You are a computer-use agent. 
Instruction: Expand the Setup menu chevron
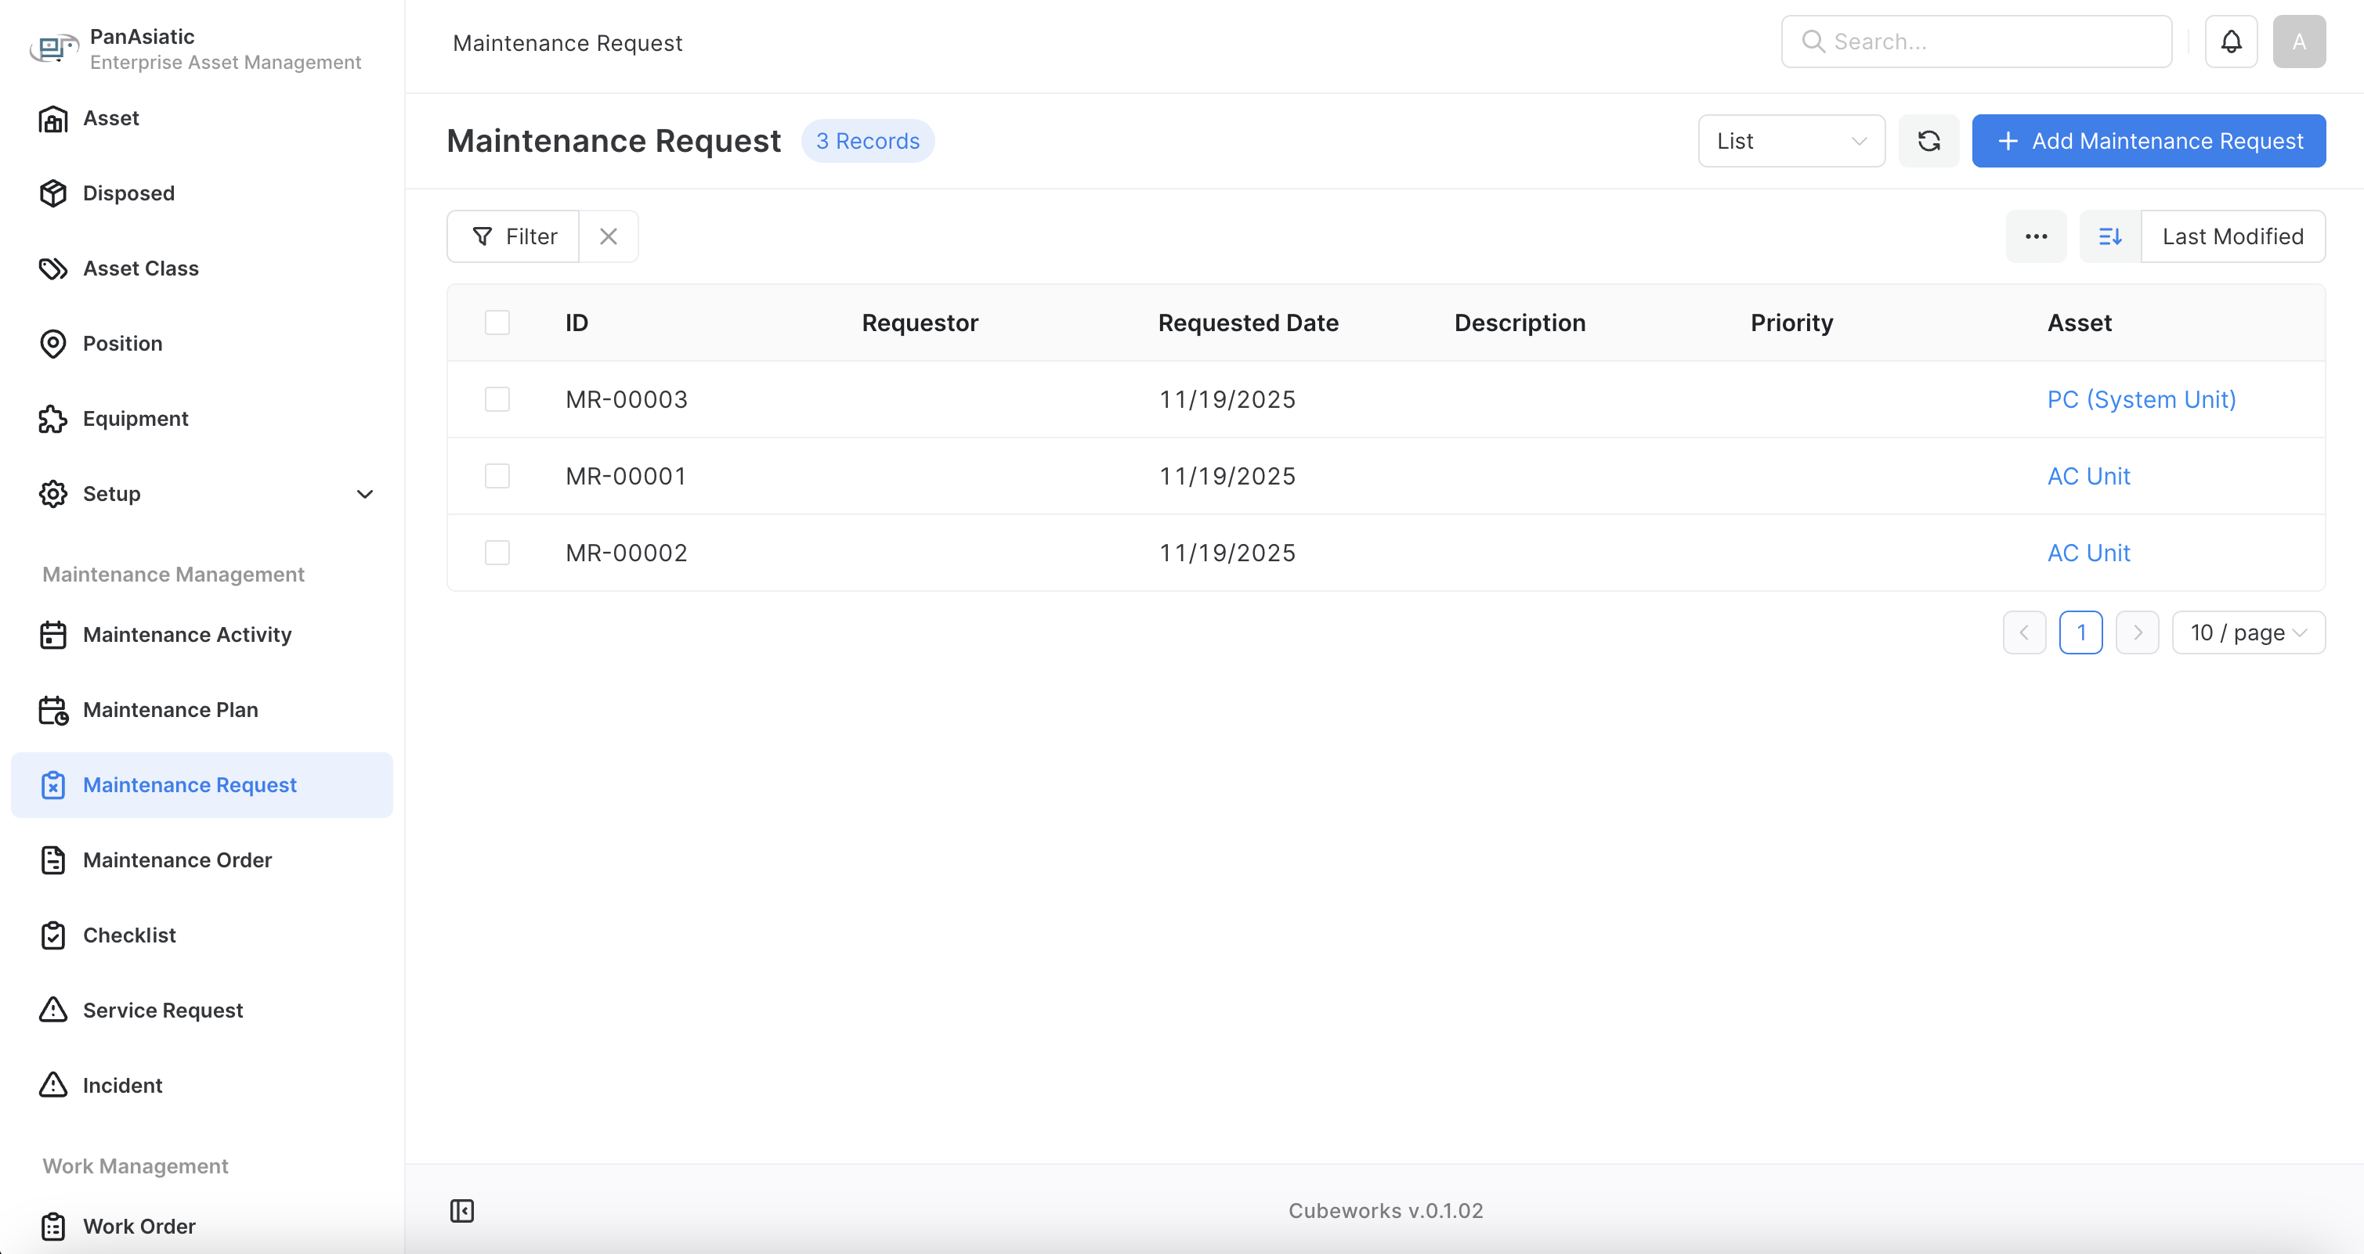pos(364,495)
